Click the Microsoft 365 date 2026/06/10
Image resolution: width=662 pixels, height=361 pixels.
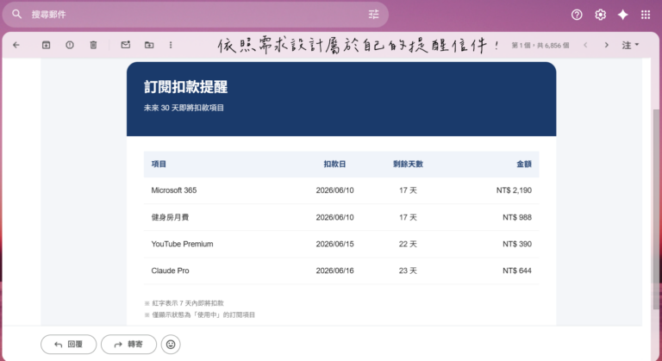pyautogui.click(x=334, y=190)
